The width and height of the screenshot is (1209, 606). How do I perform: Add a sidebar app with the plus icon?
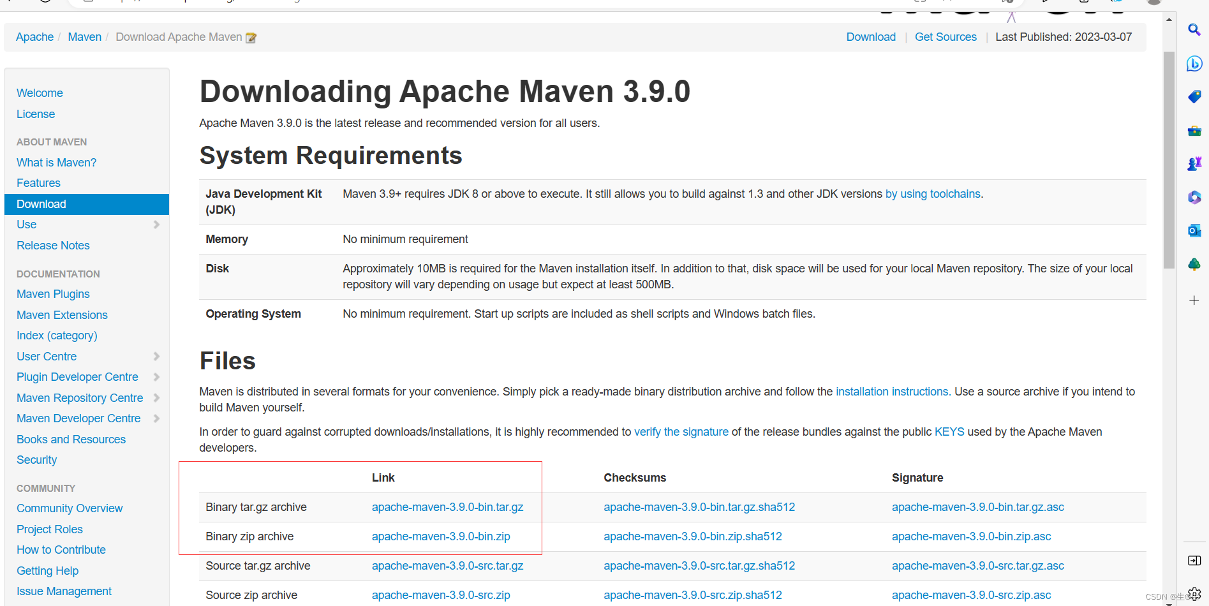(1194, 300)
